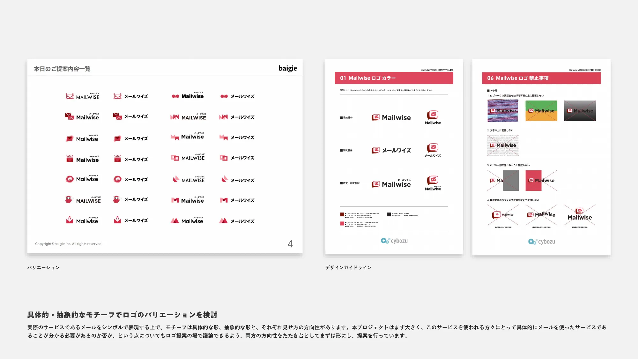Viewport: 638px width, 359px height.
Task: Click the stacked icon-over-Mailwise NG example
Action: (580, 214)
